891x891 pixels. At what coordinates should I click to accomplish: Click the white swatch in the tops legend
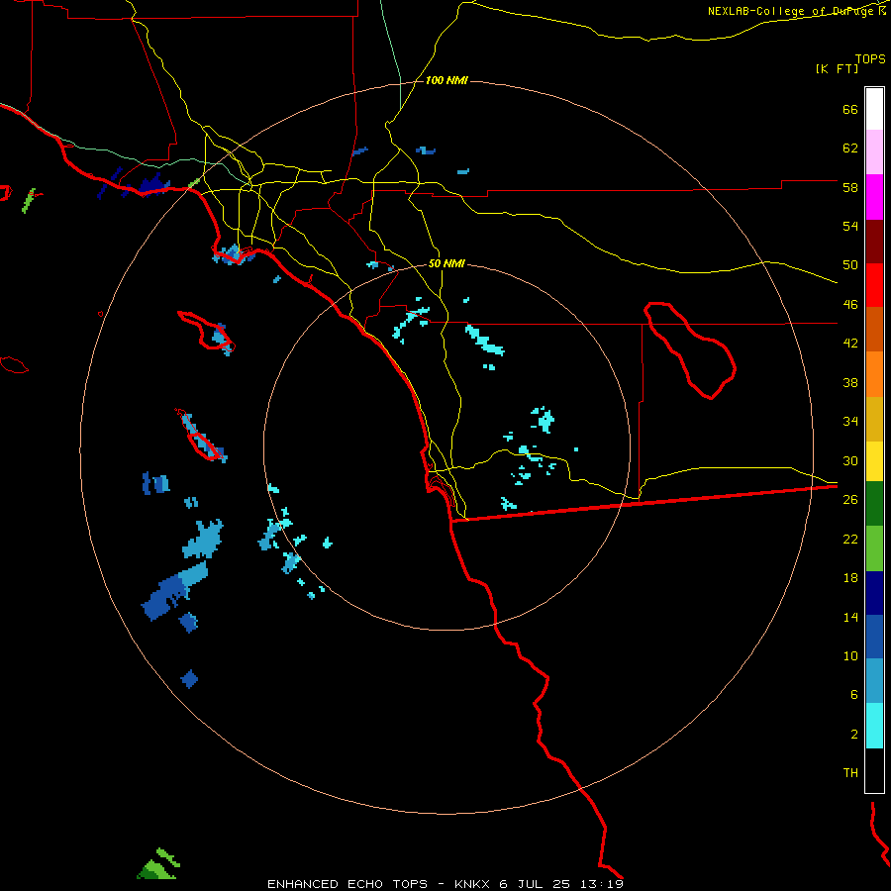click(x=874, y=109)
